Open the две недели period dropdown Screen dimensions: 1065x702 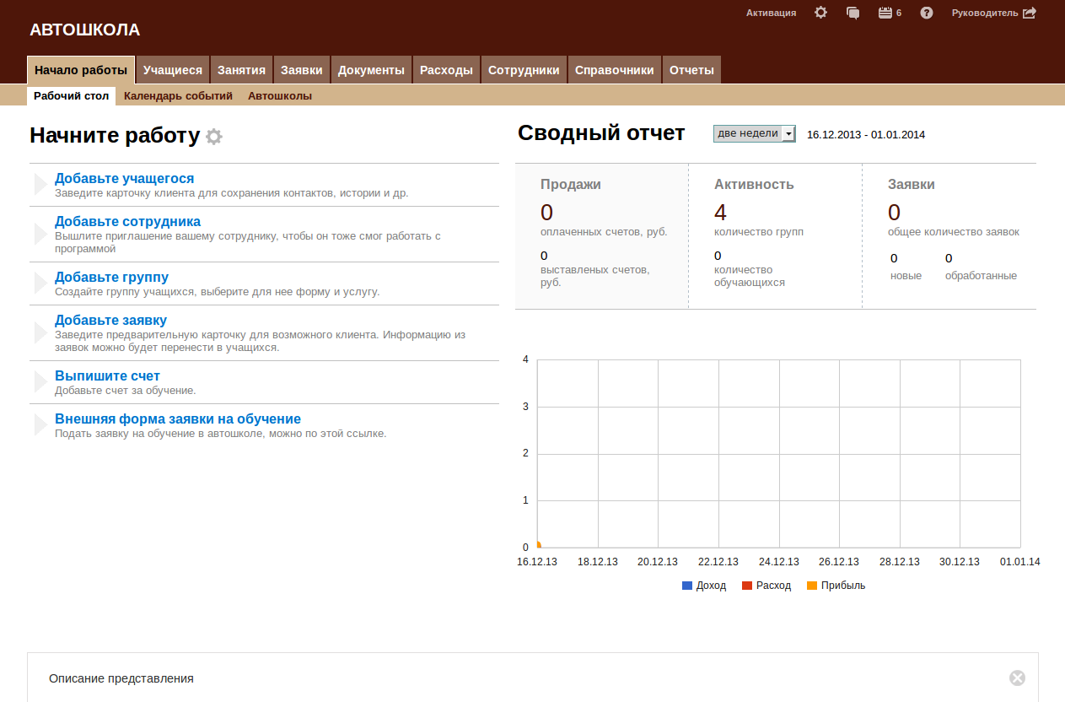point(754,134)
